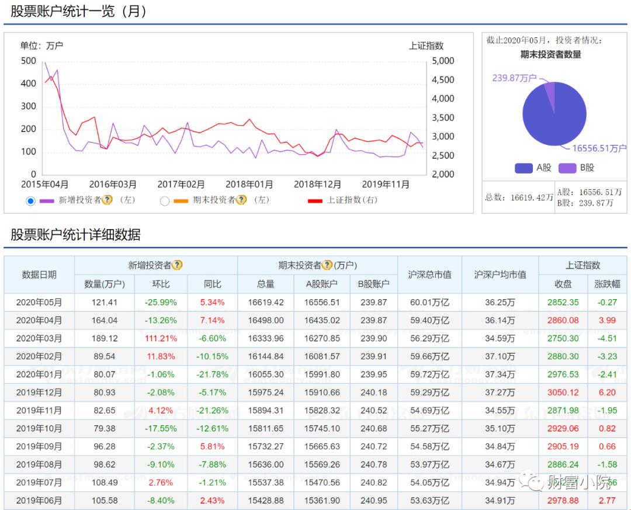Click the help icon beside 期末投资者 legend
The width and height of the screenshot is (631, 510).
click(240, 201)
